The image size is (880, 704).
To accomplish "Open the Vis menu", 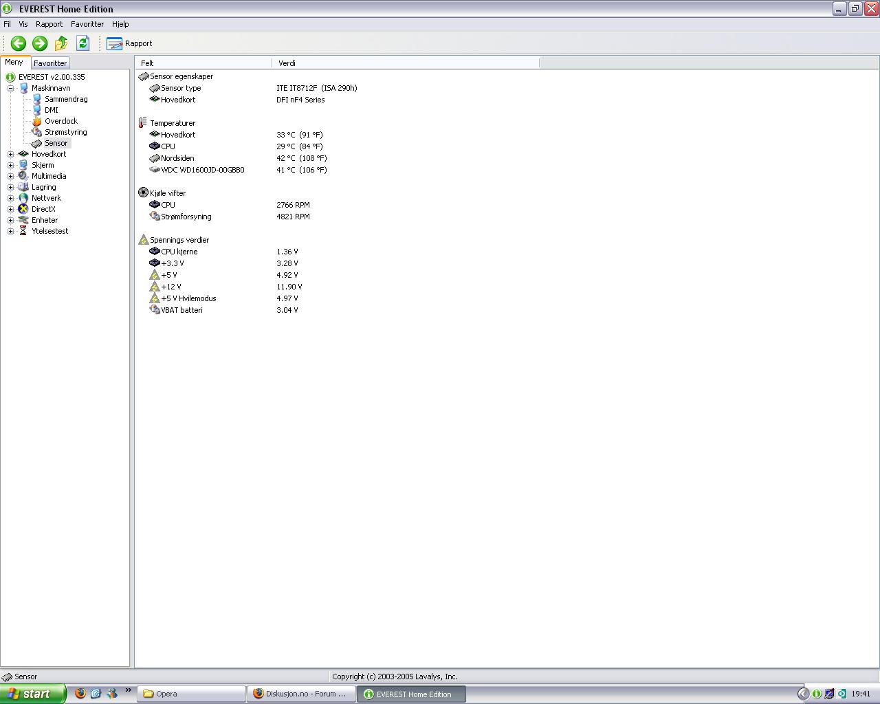I will coord(23,24).
